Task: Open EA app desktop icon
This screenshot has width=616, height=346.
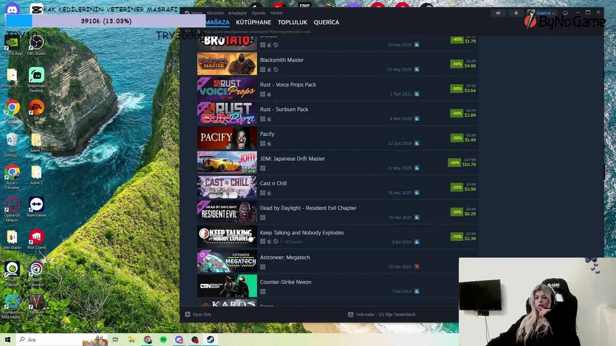Action: [36, 110]
